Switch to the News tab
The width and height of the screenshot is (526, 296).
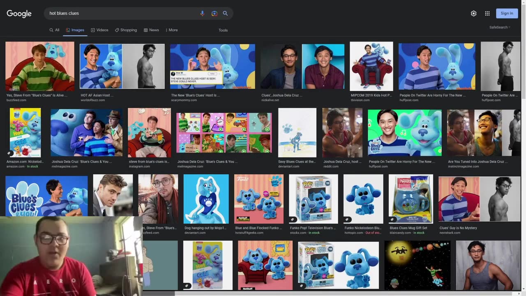pyautogui.click(x=151, y=30)
